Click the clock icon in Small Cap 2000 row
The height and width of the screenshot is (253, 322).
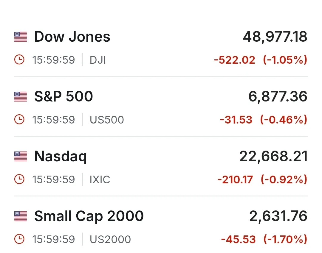19,239
